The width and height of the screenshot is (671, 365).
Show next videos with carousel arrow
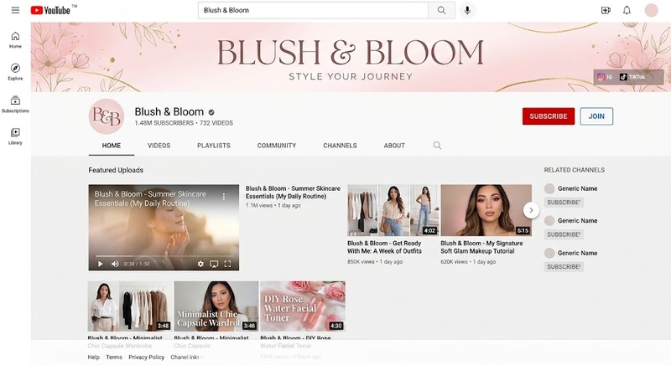[531, 210]
